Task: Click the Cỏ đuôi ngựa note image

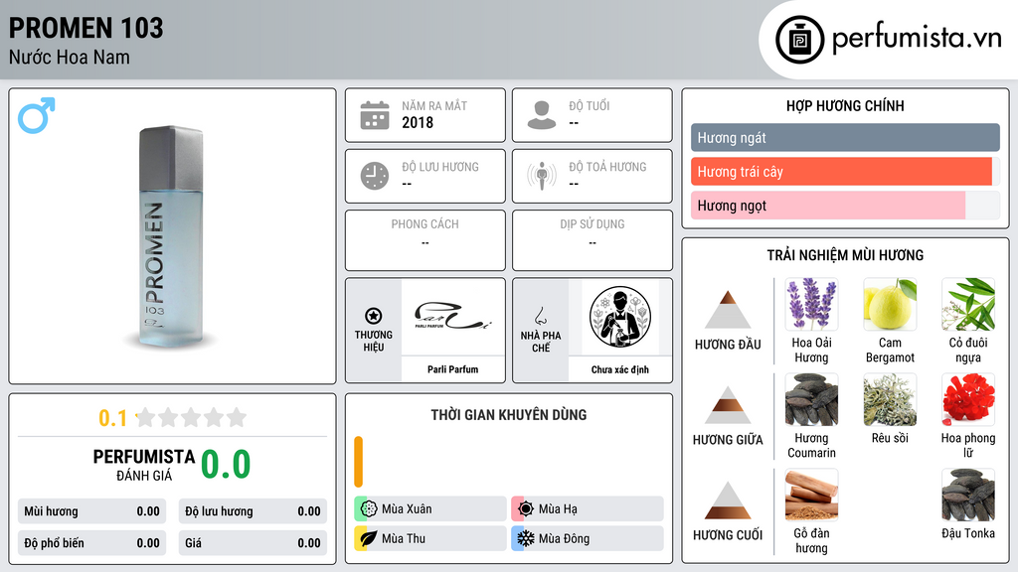Action: [x=968, y=304]
